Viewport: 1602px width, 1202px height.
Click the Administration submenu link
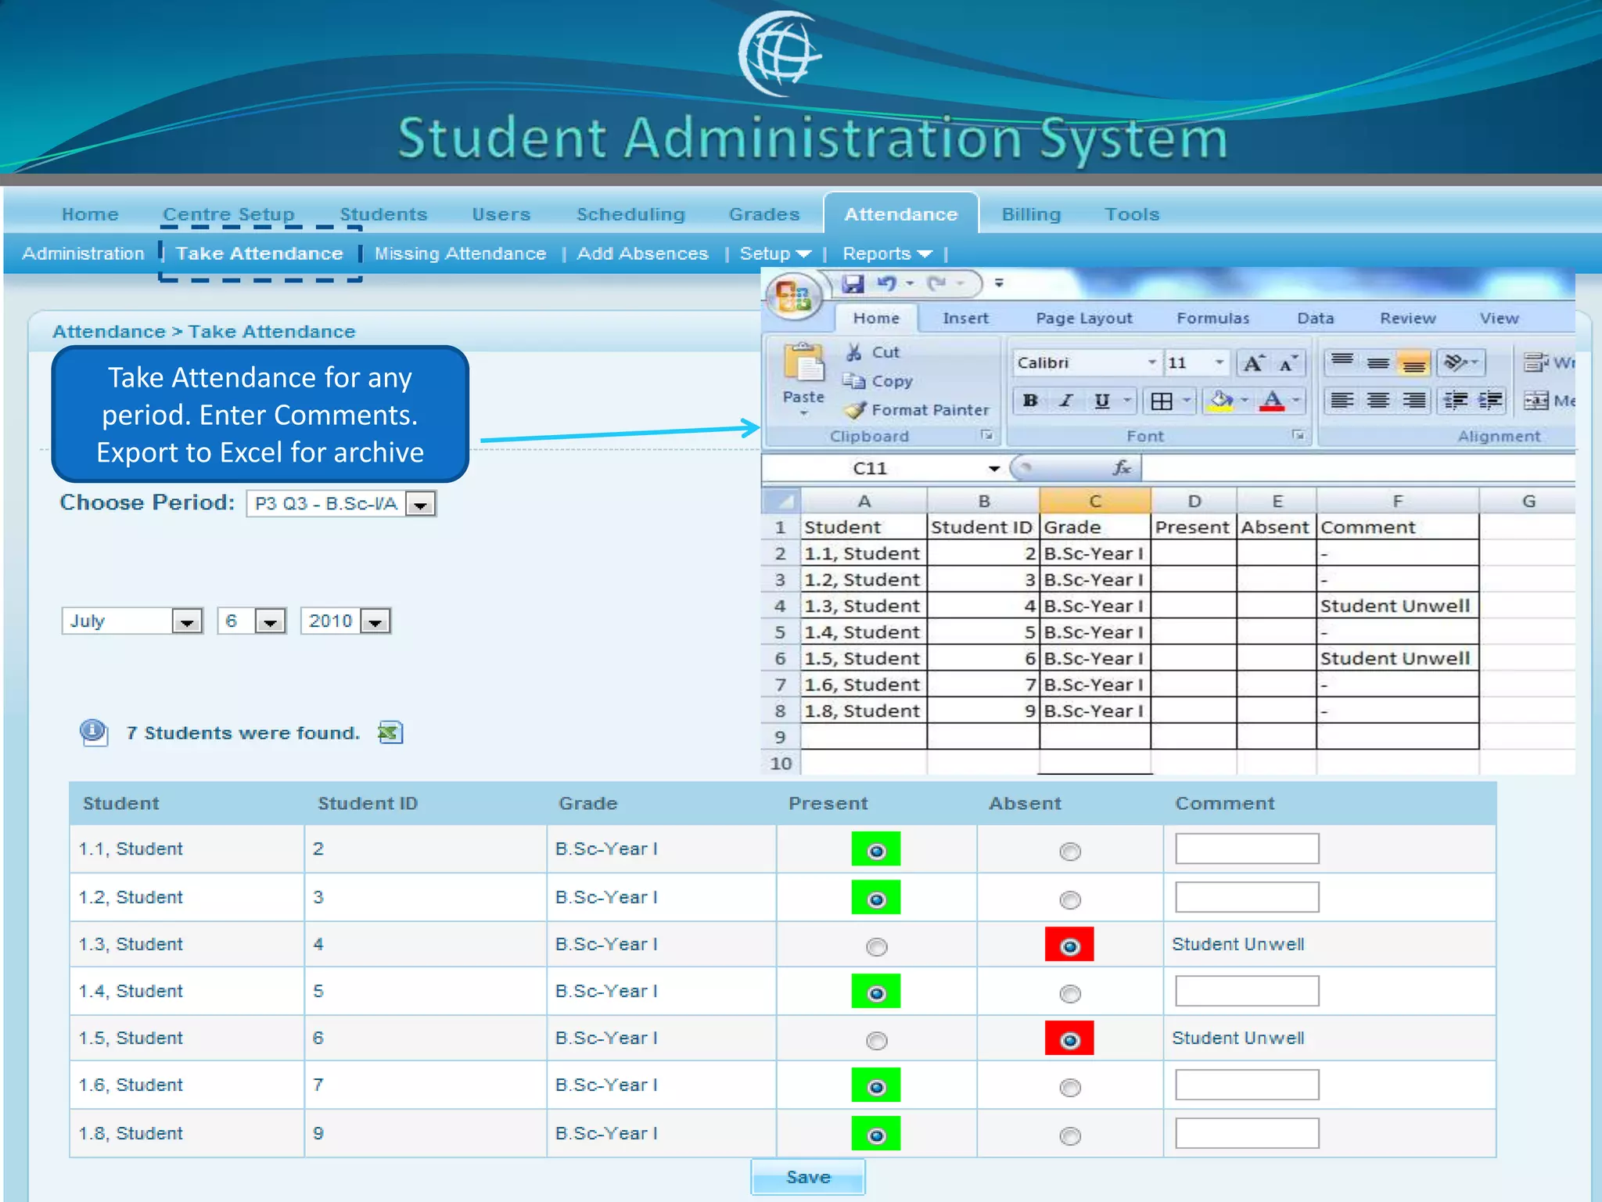[x=83, y=254]
